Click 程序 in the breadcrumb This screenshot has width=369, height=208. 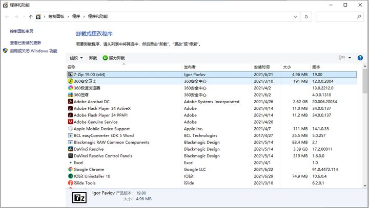[76, 16]
